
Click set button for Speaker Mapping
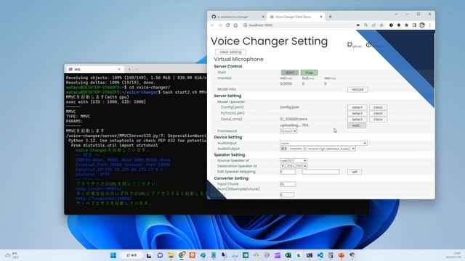point(355,172)
